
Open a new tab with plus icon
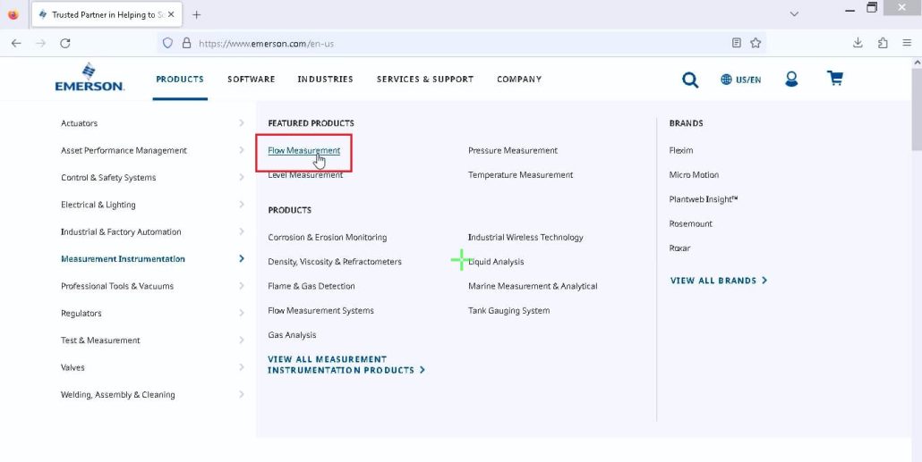(x=196, y=14)
